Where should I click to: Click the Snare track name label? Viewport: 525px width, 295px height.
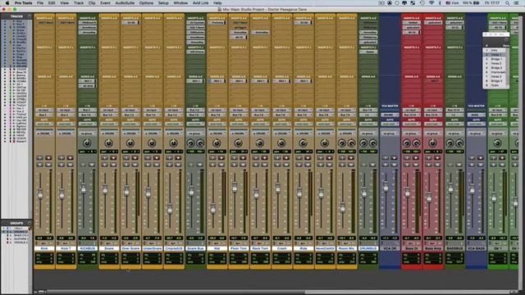[x=108, y=248]
